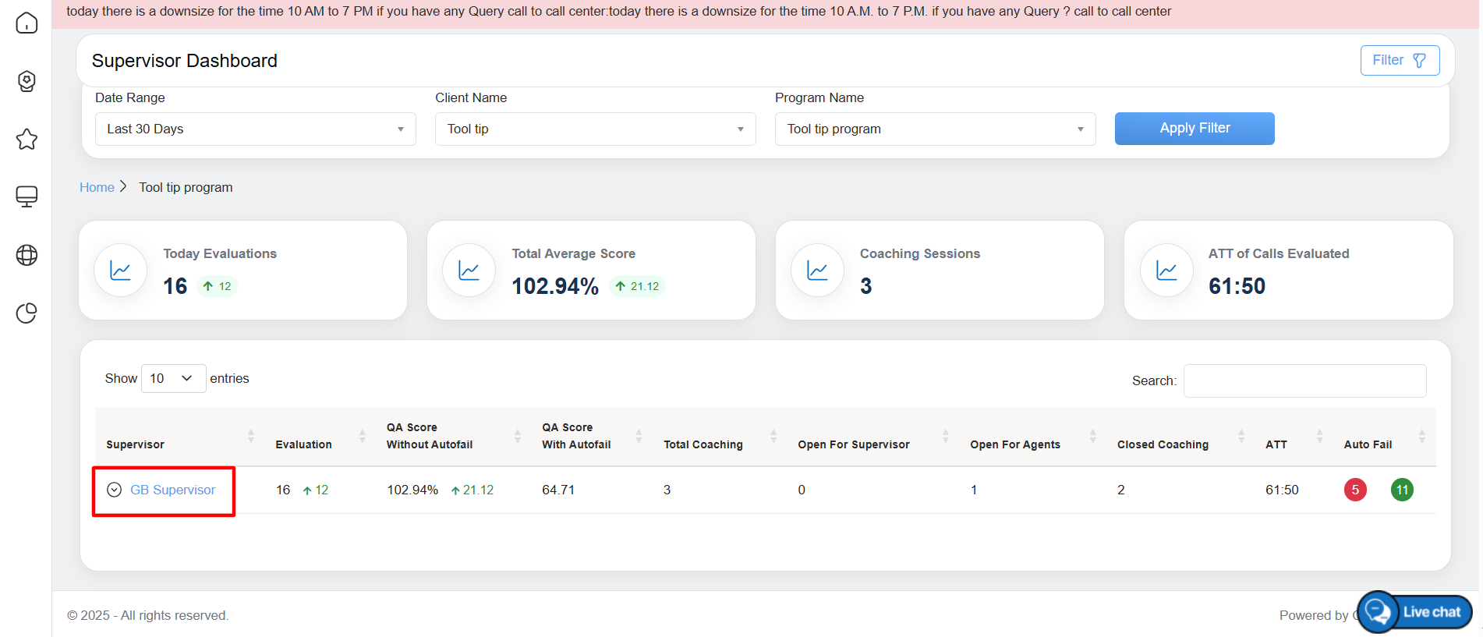
Task: Select the monitor icon in sidebar
Action: pos(27,196)
